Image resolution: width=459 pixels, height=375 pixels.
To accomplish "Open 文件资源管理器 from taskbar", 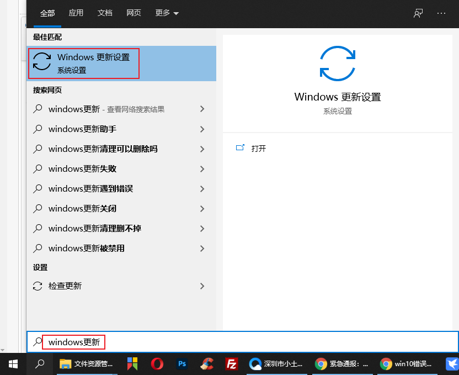I will (x=87, y=364).
